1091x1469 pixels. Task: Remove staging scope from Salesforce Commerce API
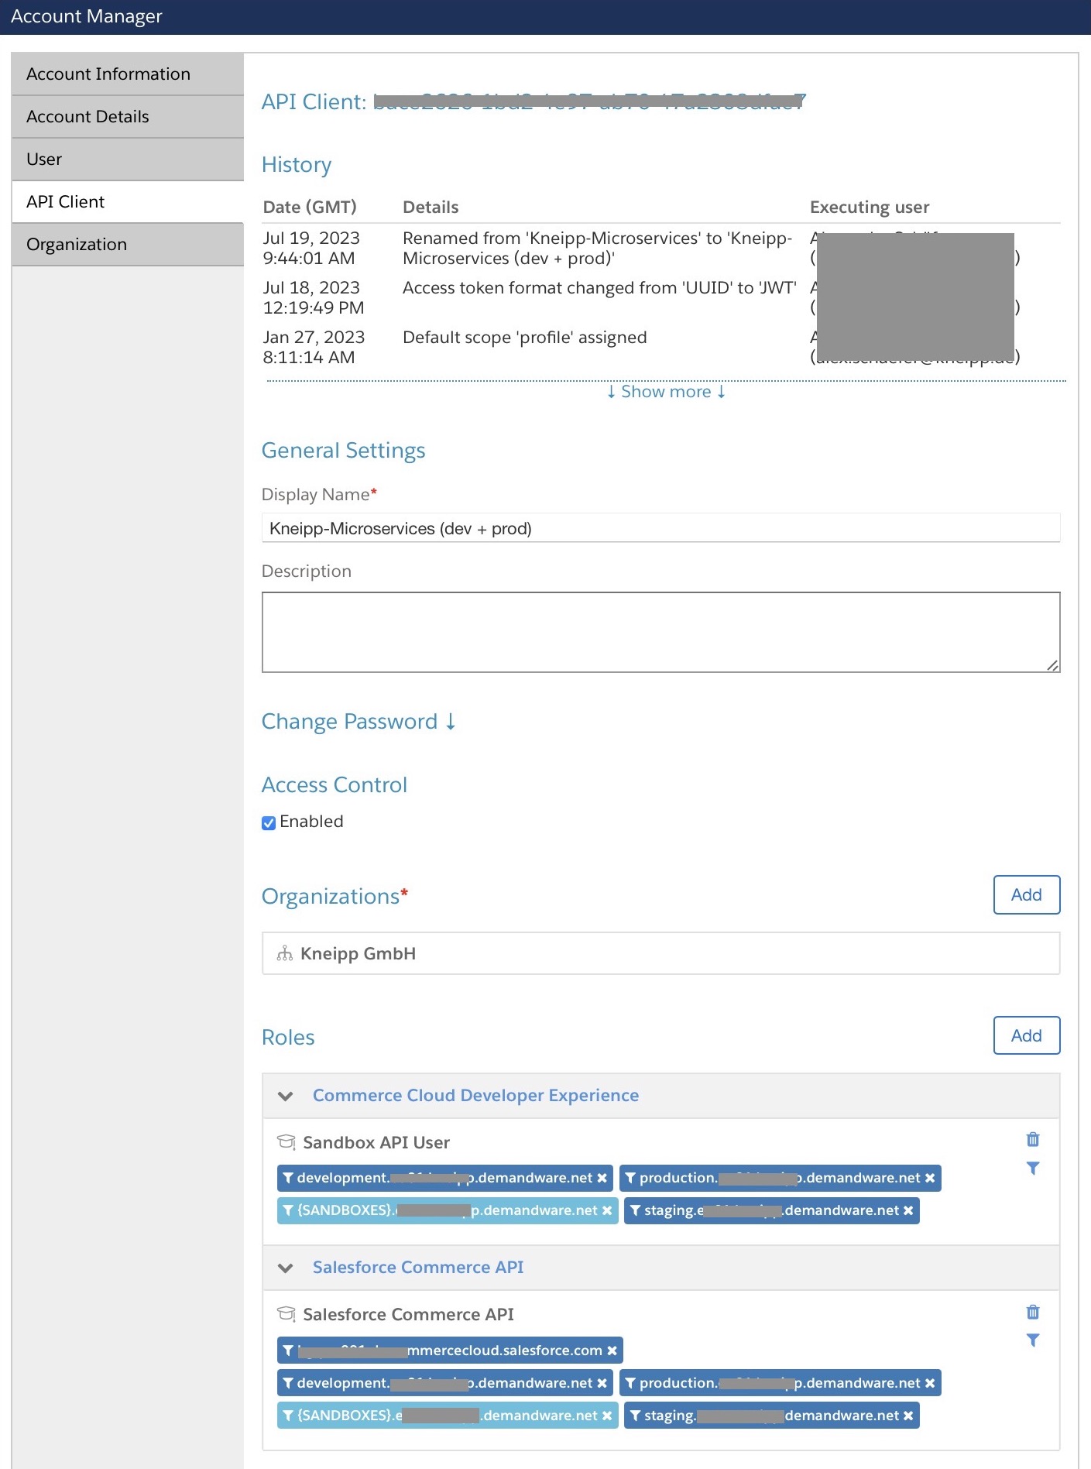pos(908,1416)
